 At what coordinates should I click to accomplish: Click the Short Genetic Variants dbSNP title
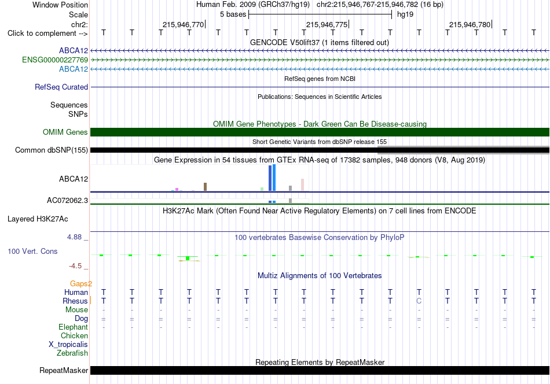click(x=320, y=142)
